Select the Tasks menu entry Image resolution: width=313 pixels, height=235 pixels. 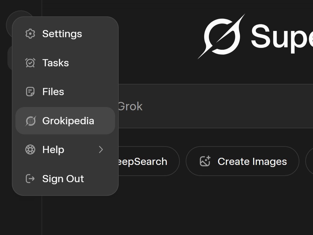point(55,63)
